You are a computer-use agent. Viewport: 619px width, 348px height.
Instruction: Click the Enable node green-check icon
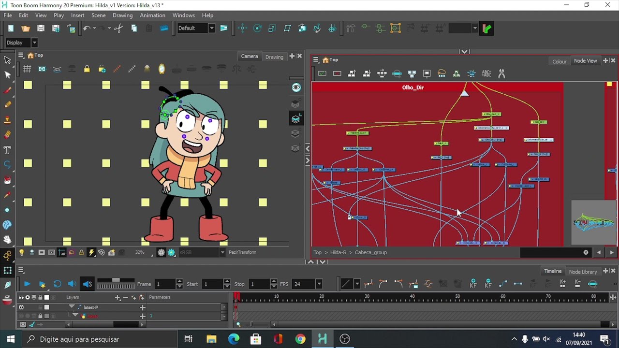(322, 73)
